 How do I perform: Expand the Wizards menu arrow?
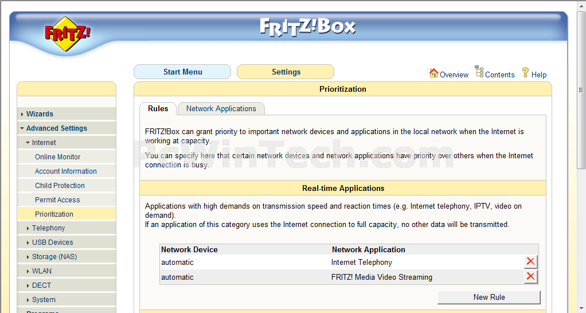tap(22, 114)
